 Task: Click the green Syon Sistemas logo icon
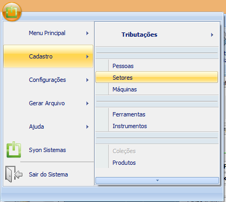click(x=14, y=150)
